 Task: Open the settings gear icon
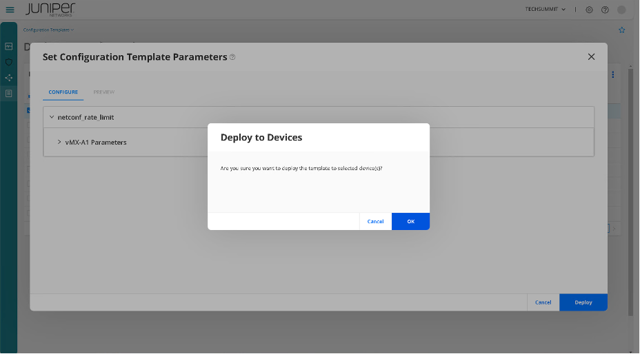click(589, 10)
